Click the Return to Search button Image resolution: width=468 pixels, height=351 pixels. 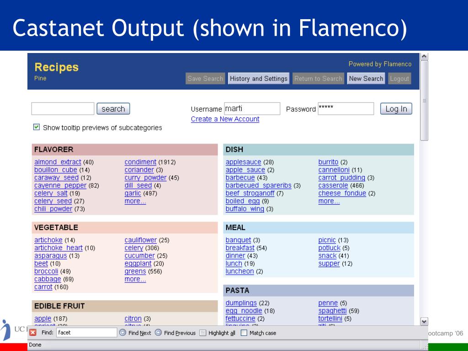318,79
